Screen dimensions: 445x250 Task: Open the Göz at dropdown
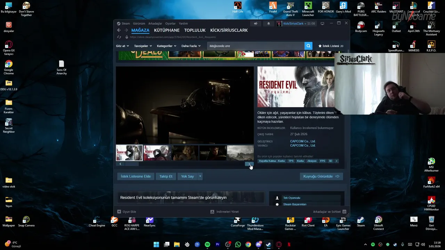click(122, 46)
